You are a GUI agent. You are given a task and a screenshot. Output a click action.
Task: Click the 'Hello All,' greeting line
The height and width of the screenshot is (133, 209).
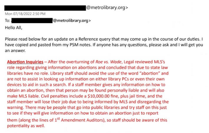click(x=14, y=28)
